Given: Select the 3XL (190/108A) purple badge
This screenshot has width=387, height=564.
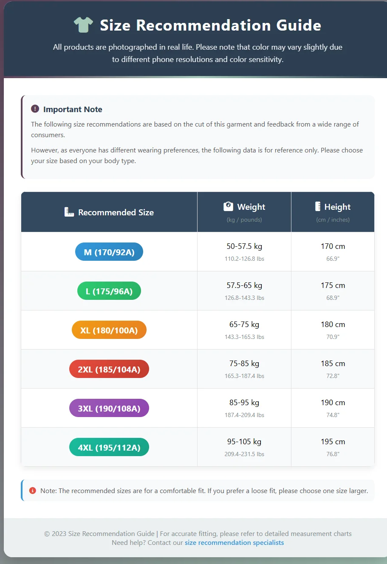Looking at the screenshot, I should click(x=109, y=409).
